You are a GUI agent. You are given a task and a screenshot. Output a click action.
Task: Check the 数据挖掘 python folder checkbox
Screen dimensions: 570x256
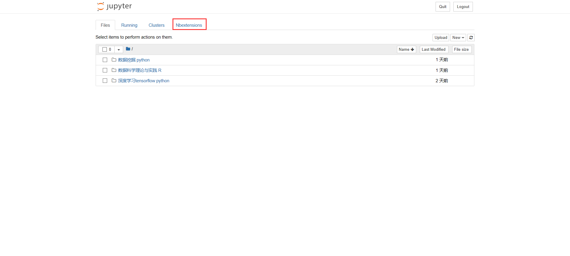click(105, 60)
